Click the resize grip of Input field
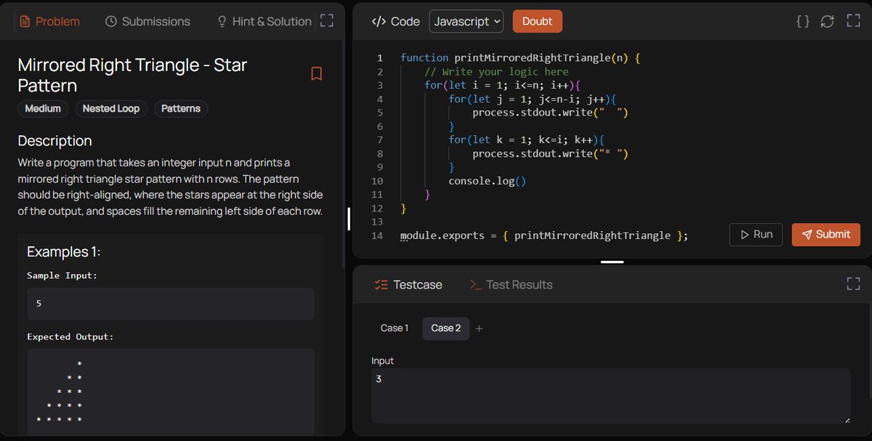This screenshot has width=872, height=441. (846, 419)
